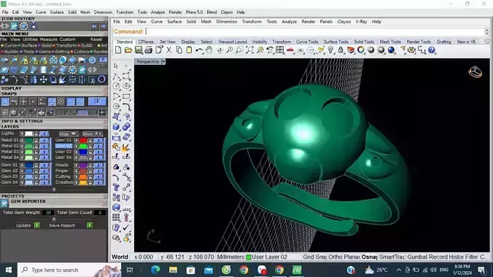This screenshot has height=277, width=493.
Task: Select the Text T tool in side toolbar
Action: [116, 187]
